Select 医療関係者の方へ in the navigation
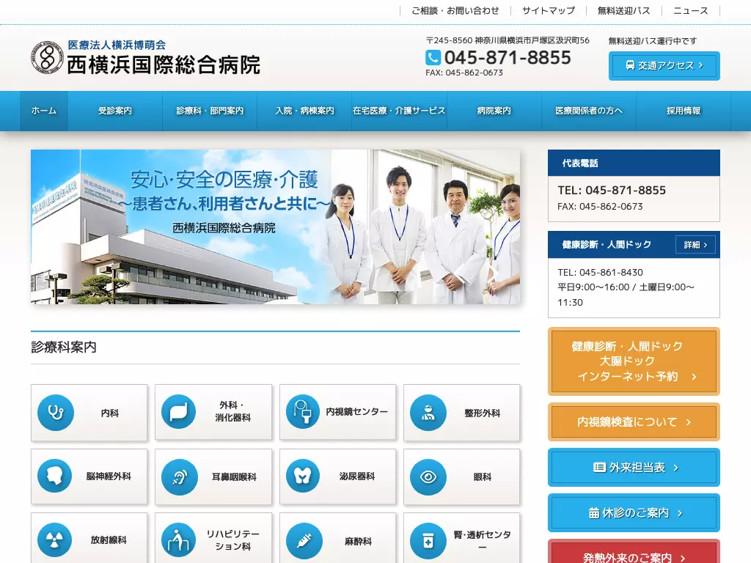Image resolution: width=751 pixels, height=563 pixels. tap(589, 111)
